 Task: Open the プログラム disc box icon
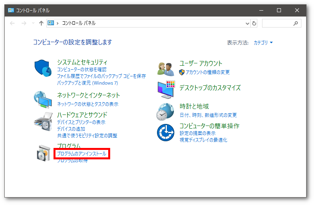tap(43, 153)
